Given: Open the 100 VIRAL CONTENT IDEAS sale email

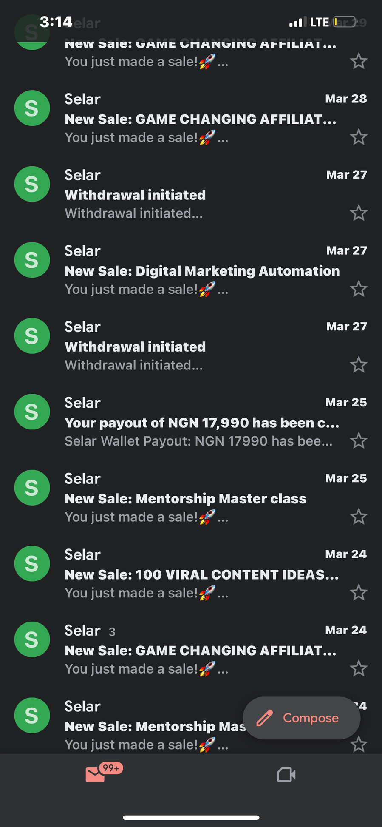Looking at the screenshot, I should pyautogui.click(x=202, y=575).
